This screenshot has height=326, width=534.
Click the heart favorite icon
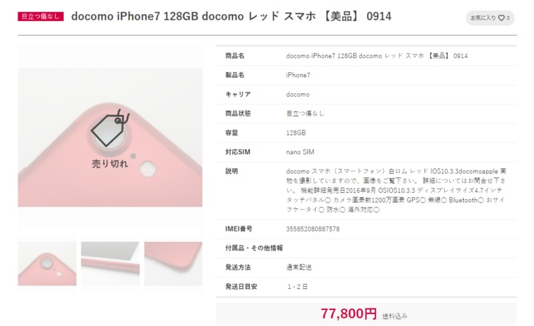click(501, 18)
